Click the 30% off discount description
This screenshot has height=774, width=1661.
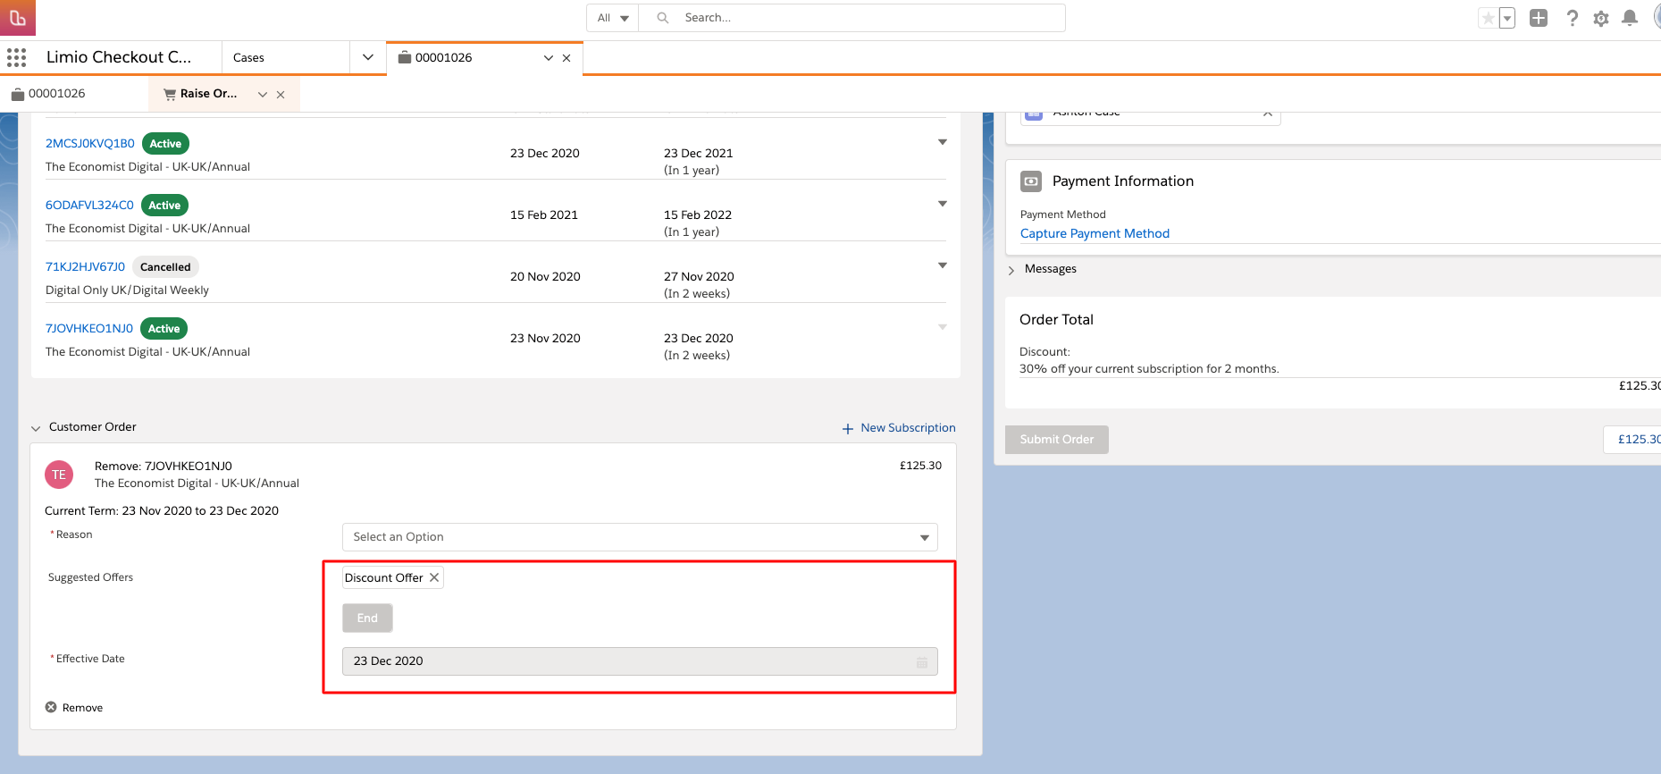tap(1149, 368)
